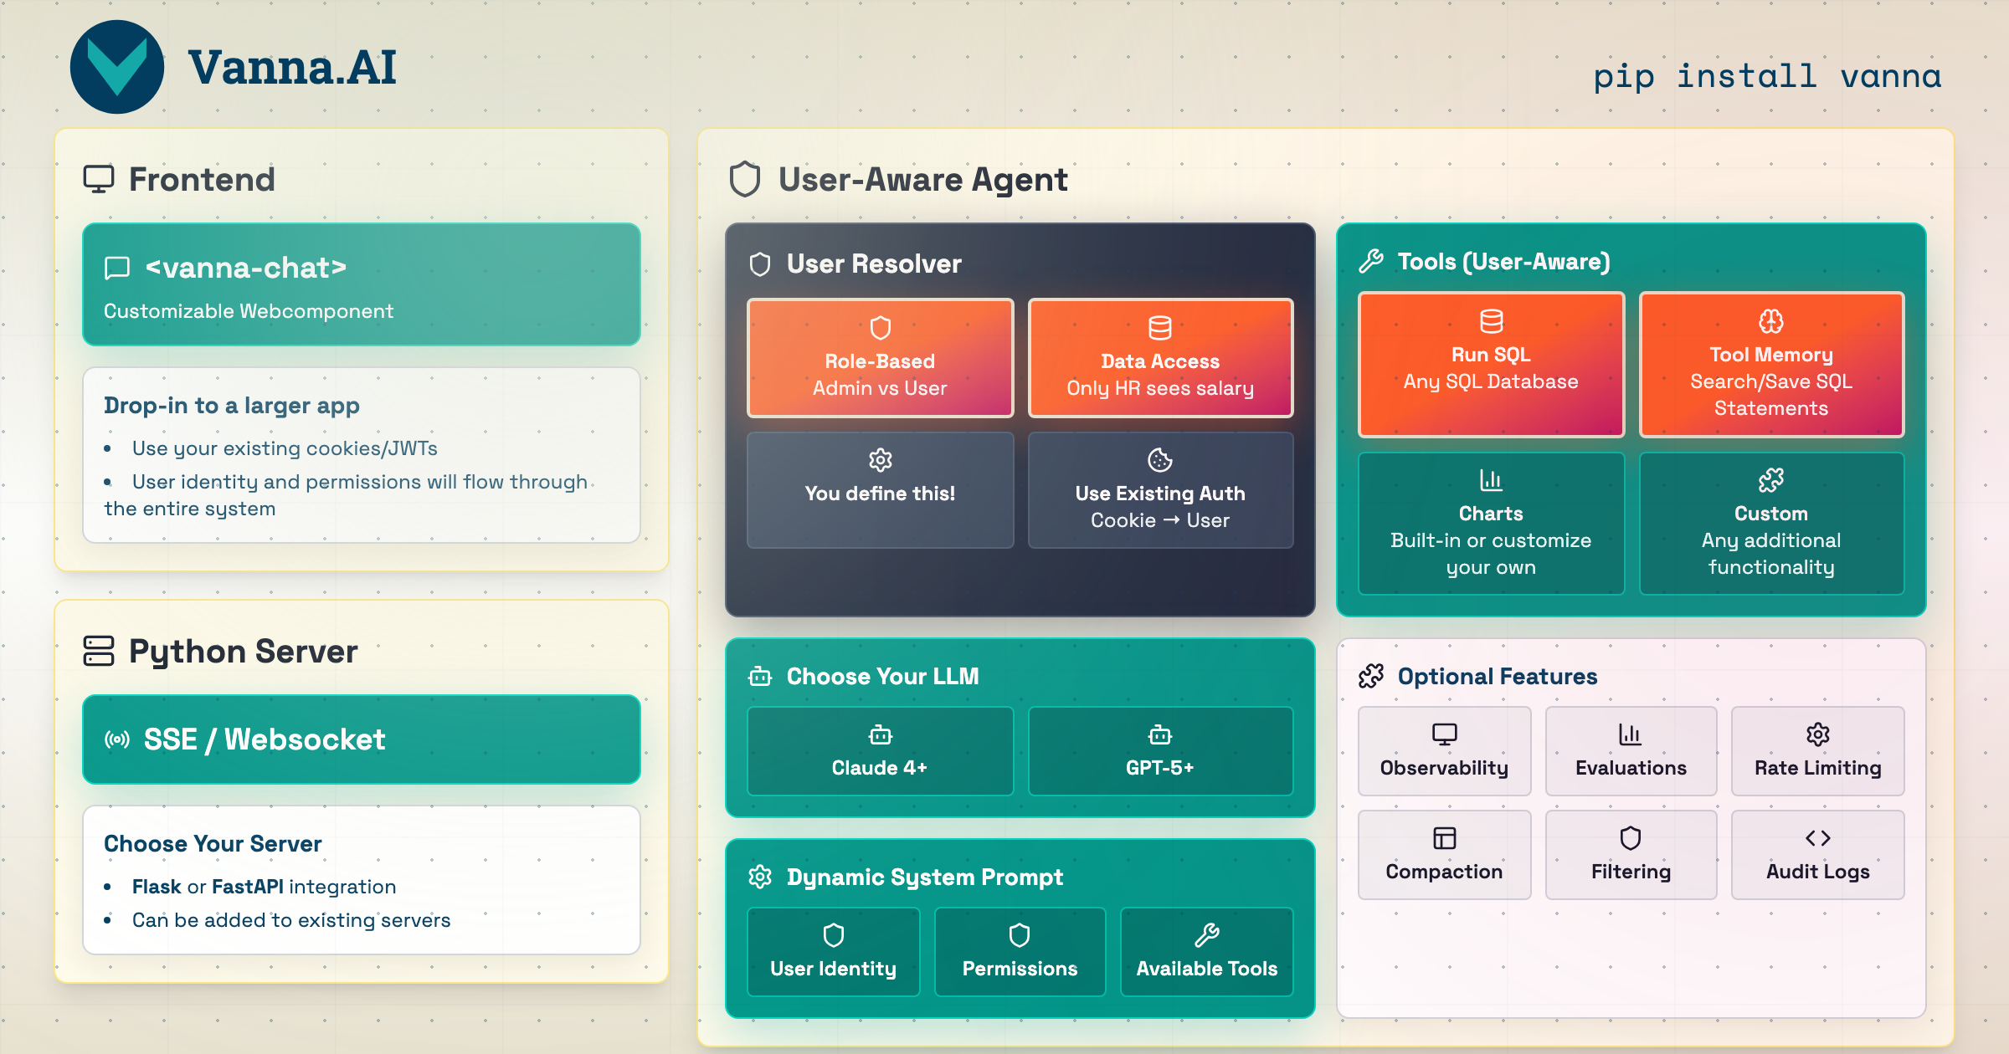Toggle the Filtering feature
The height and width of the screenshot is (1054, 2009).
(x=1631, y=854)
